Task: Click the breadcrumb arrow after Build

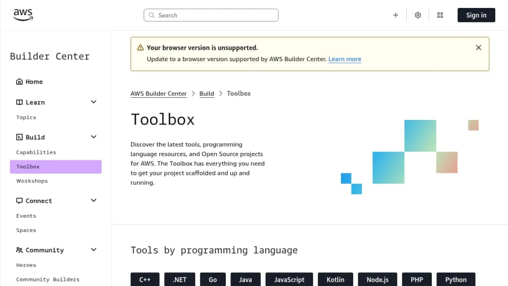Action: click(x=221, y=94)
